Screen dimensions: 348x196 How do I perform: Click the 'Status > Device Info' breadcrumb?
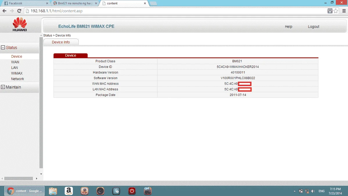click(x=57, y=35)
